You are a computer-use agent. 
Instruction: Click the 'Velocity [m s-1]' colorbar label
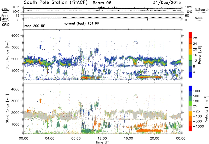[206, 108]
